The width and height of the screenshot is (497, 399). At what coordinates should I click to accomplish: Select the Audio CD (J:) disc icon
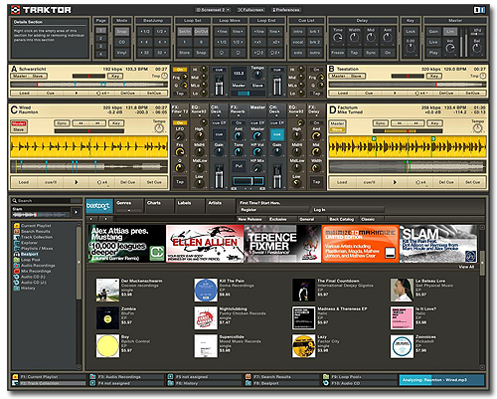pyautogui.click(x=16, y=283)
